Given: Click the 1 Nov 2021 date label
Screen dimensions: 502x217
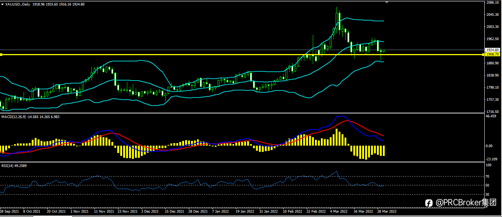Looking at the screenshot, I should (x=79, y=212).
